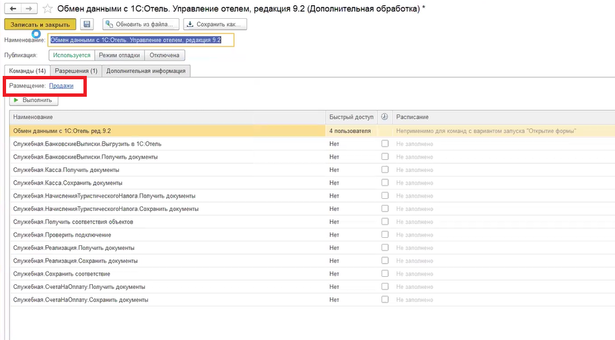Click the forward navigation arrow
Screen dimensions: 615x340
29,9
